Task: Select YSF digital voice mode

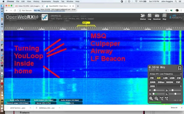Action: [178, 82]
